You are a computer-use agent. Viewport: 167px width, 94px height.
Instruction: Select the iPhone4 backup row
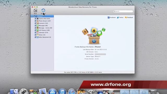point(42,16)
